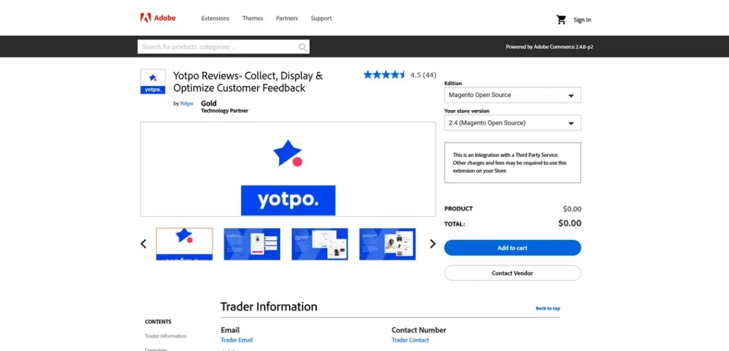Open the Support menu item

[x=321, y=19]
